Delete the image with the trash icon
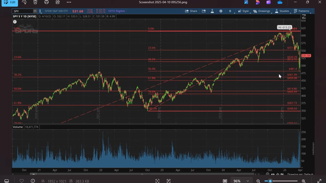 [35, 2]
